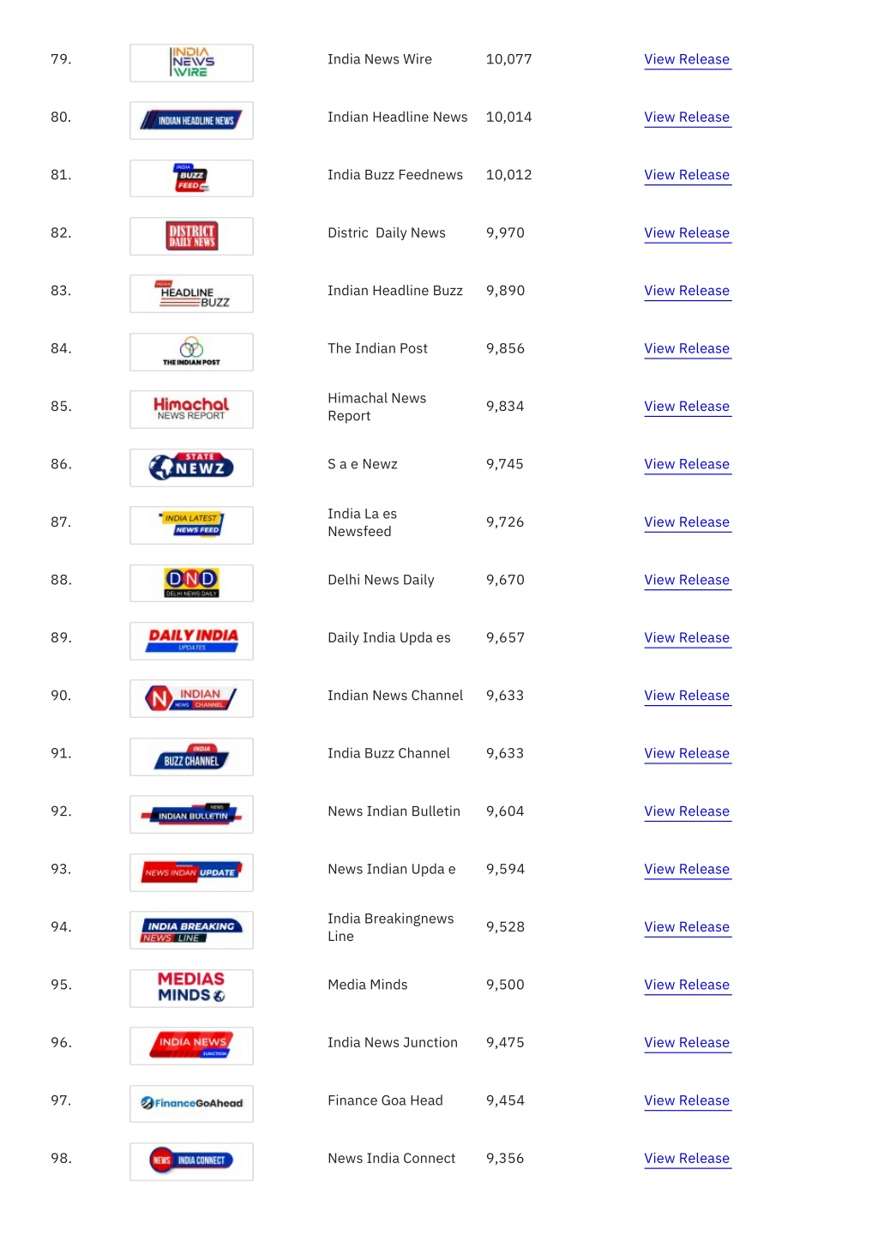The height and width of the screenshot is (1242, 878).
Task: Open View Release for Media Minds
Action: pyautogui.click(x=687, y=985)
